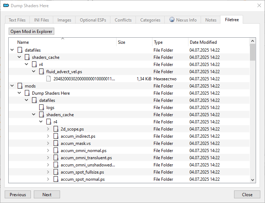This screenshot has height=203, width=265.
Task: Click the file icon of the 2048200030200000... entry
Action: pyautogui.click(x=49, y=79)
